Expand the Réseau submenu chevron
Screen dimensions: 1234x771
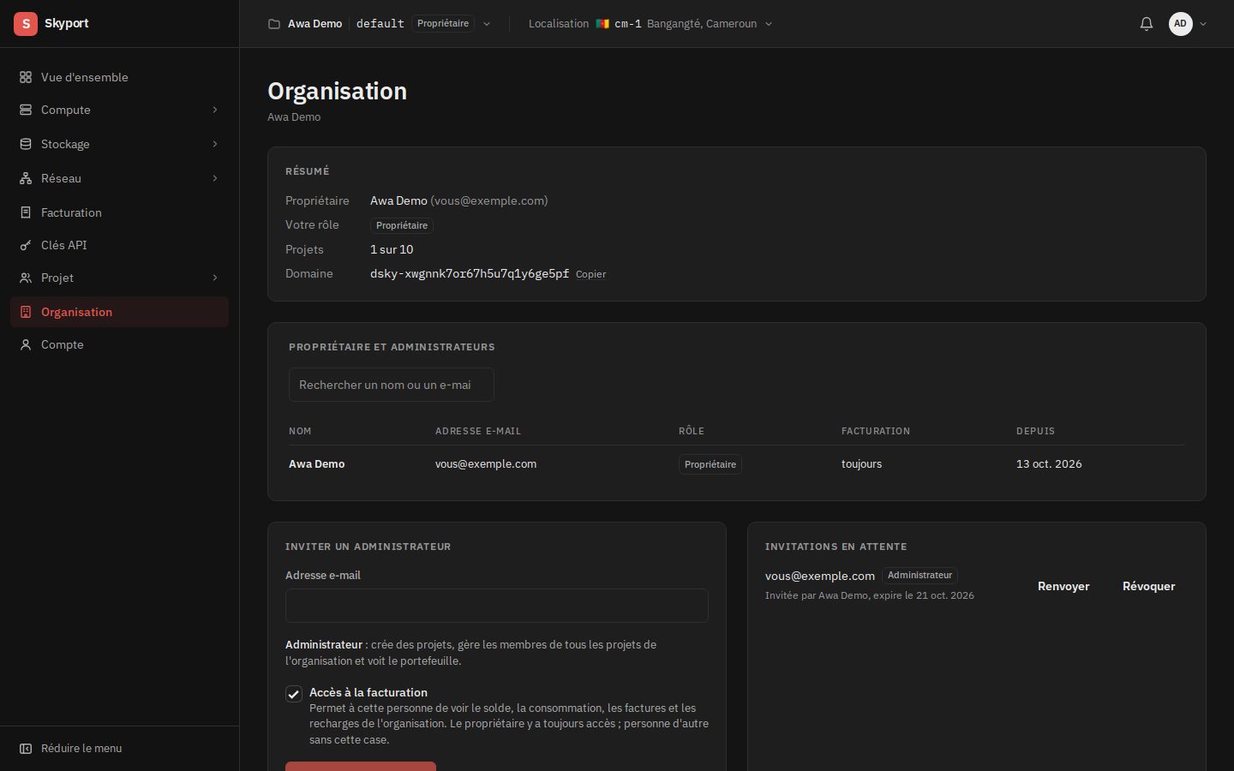coord(215,178)
